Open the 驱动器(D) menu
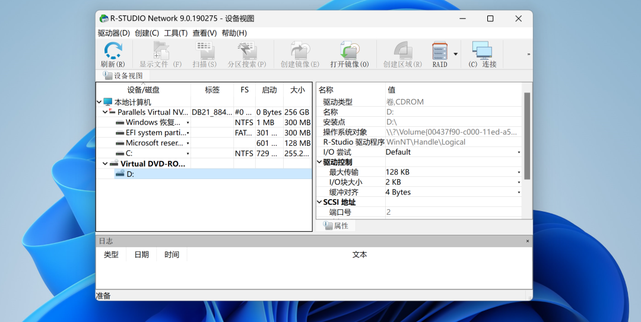The image size is (641, 322). [x=113, y=33]
